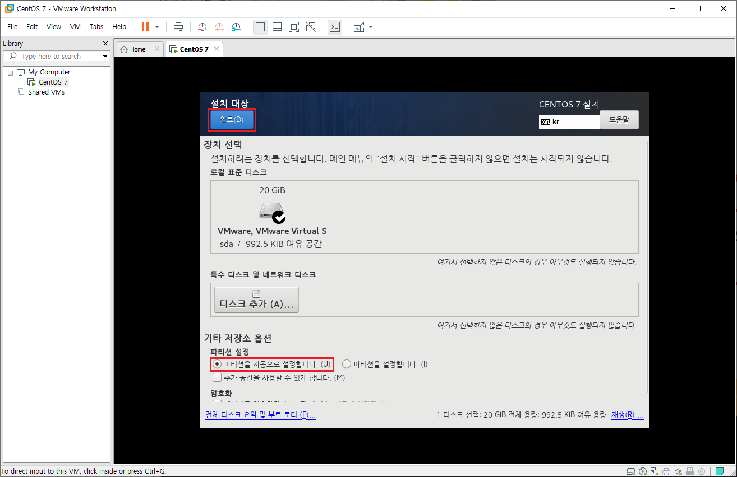This screenshot has height=477, width=737.
Task: Click the hard disk status bar icon
Action: [x=631, y=471]
